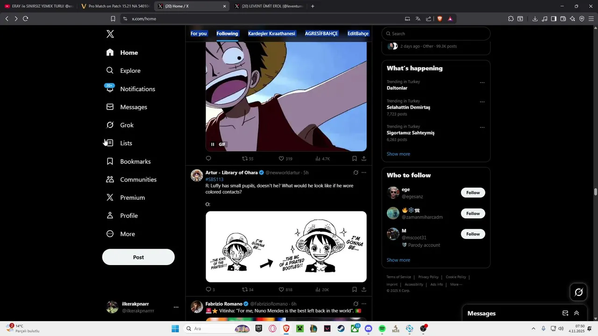Compose new message in Messages drawer
This screenshot has height=336, width=598.
pyautogui.click(x=565, y=313)
